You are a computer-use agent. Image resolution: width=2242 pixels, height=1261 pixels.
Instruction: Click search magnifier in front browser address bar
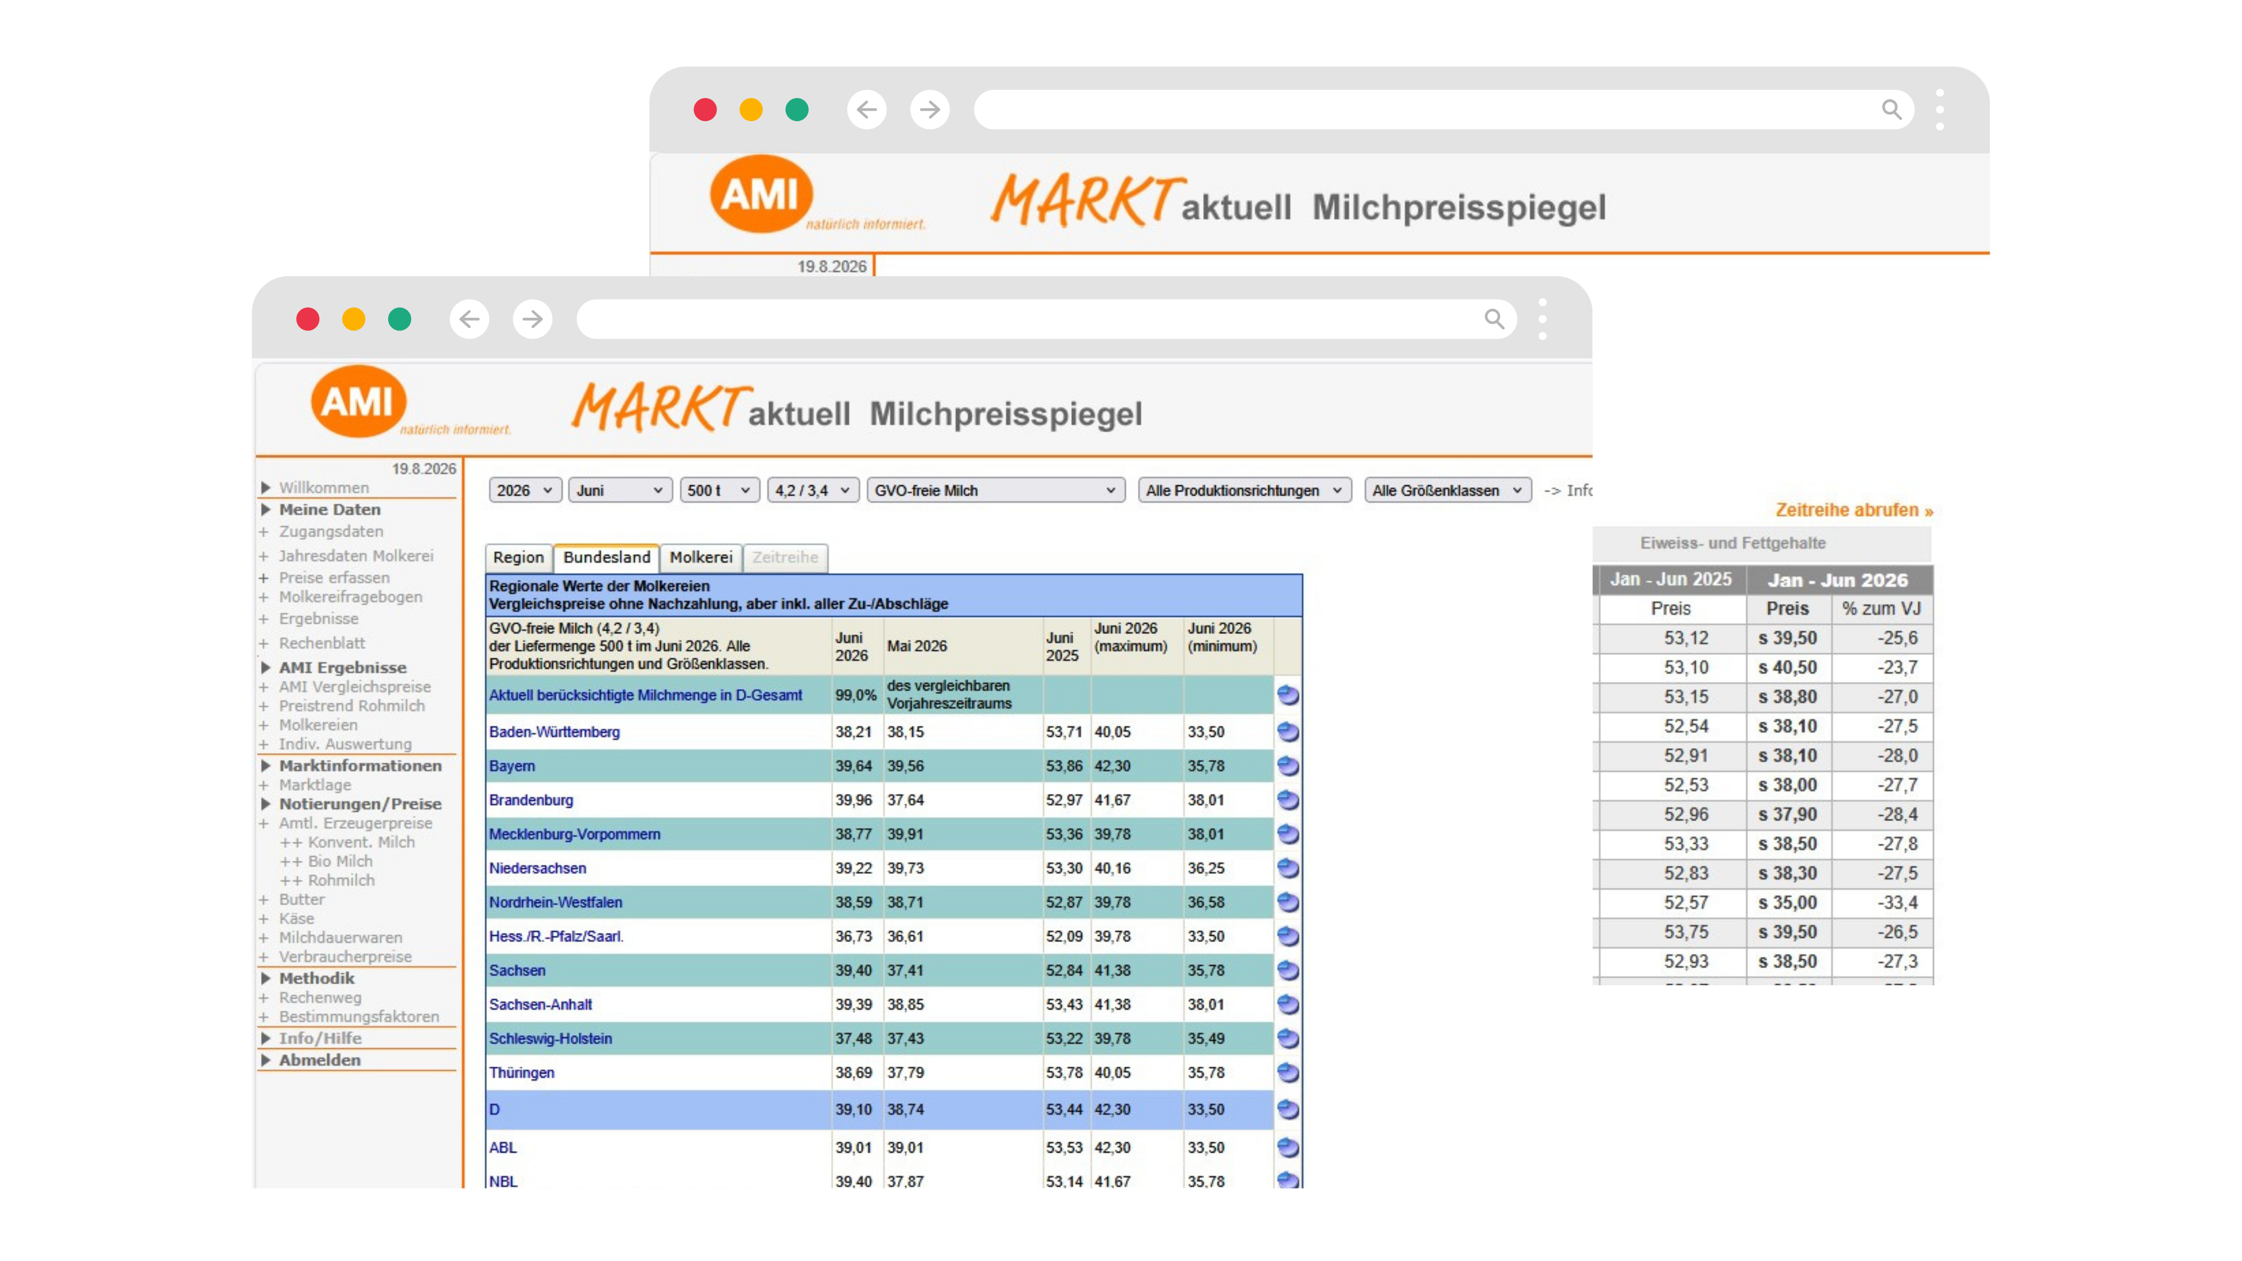tap(1494, 319)
